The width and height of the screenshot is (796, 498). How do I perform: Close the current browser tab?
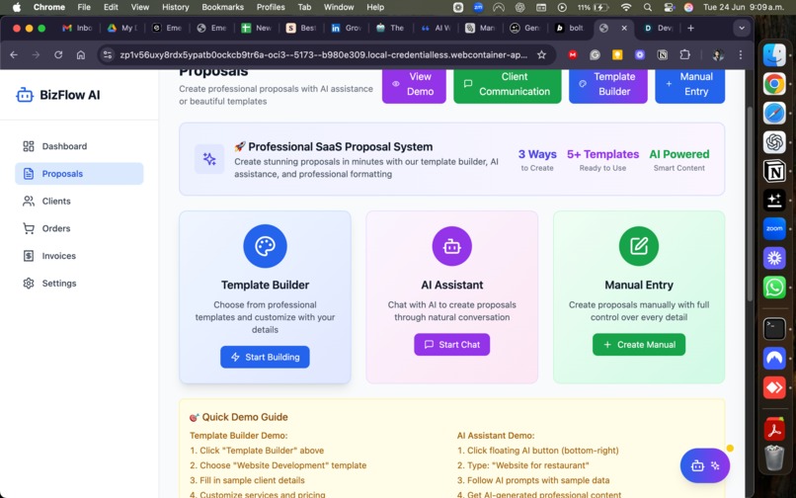pos(624,28)
